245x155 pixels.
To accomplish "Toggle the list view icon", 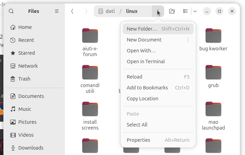I will [185, 11].
